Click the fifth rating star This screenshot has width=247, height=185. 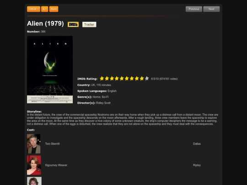coord(122,79)
